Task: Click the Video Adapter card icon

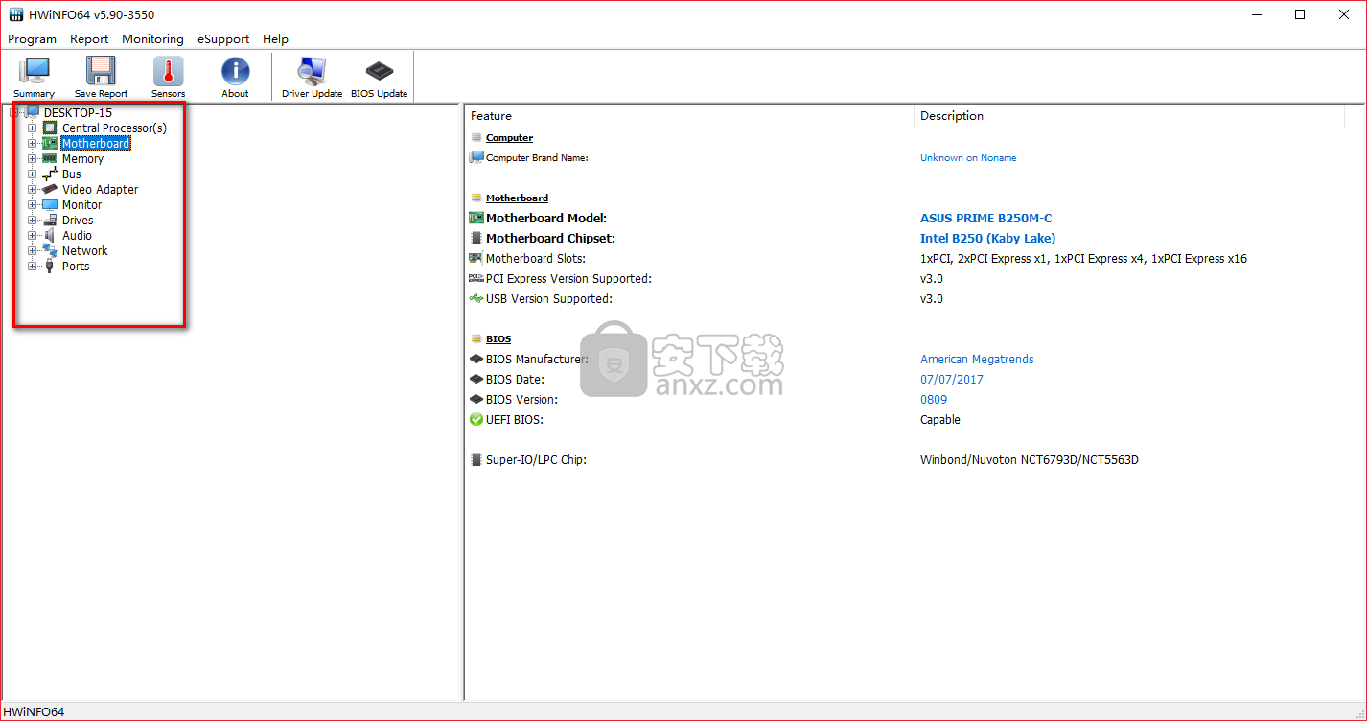Action: coord(50,190)
